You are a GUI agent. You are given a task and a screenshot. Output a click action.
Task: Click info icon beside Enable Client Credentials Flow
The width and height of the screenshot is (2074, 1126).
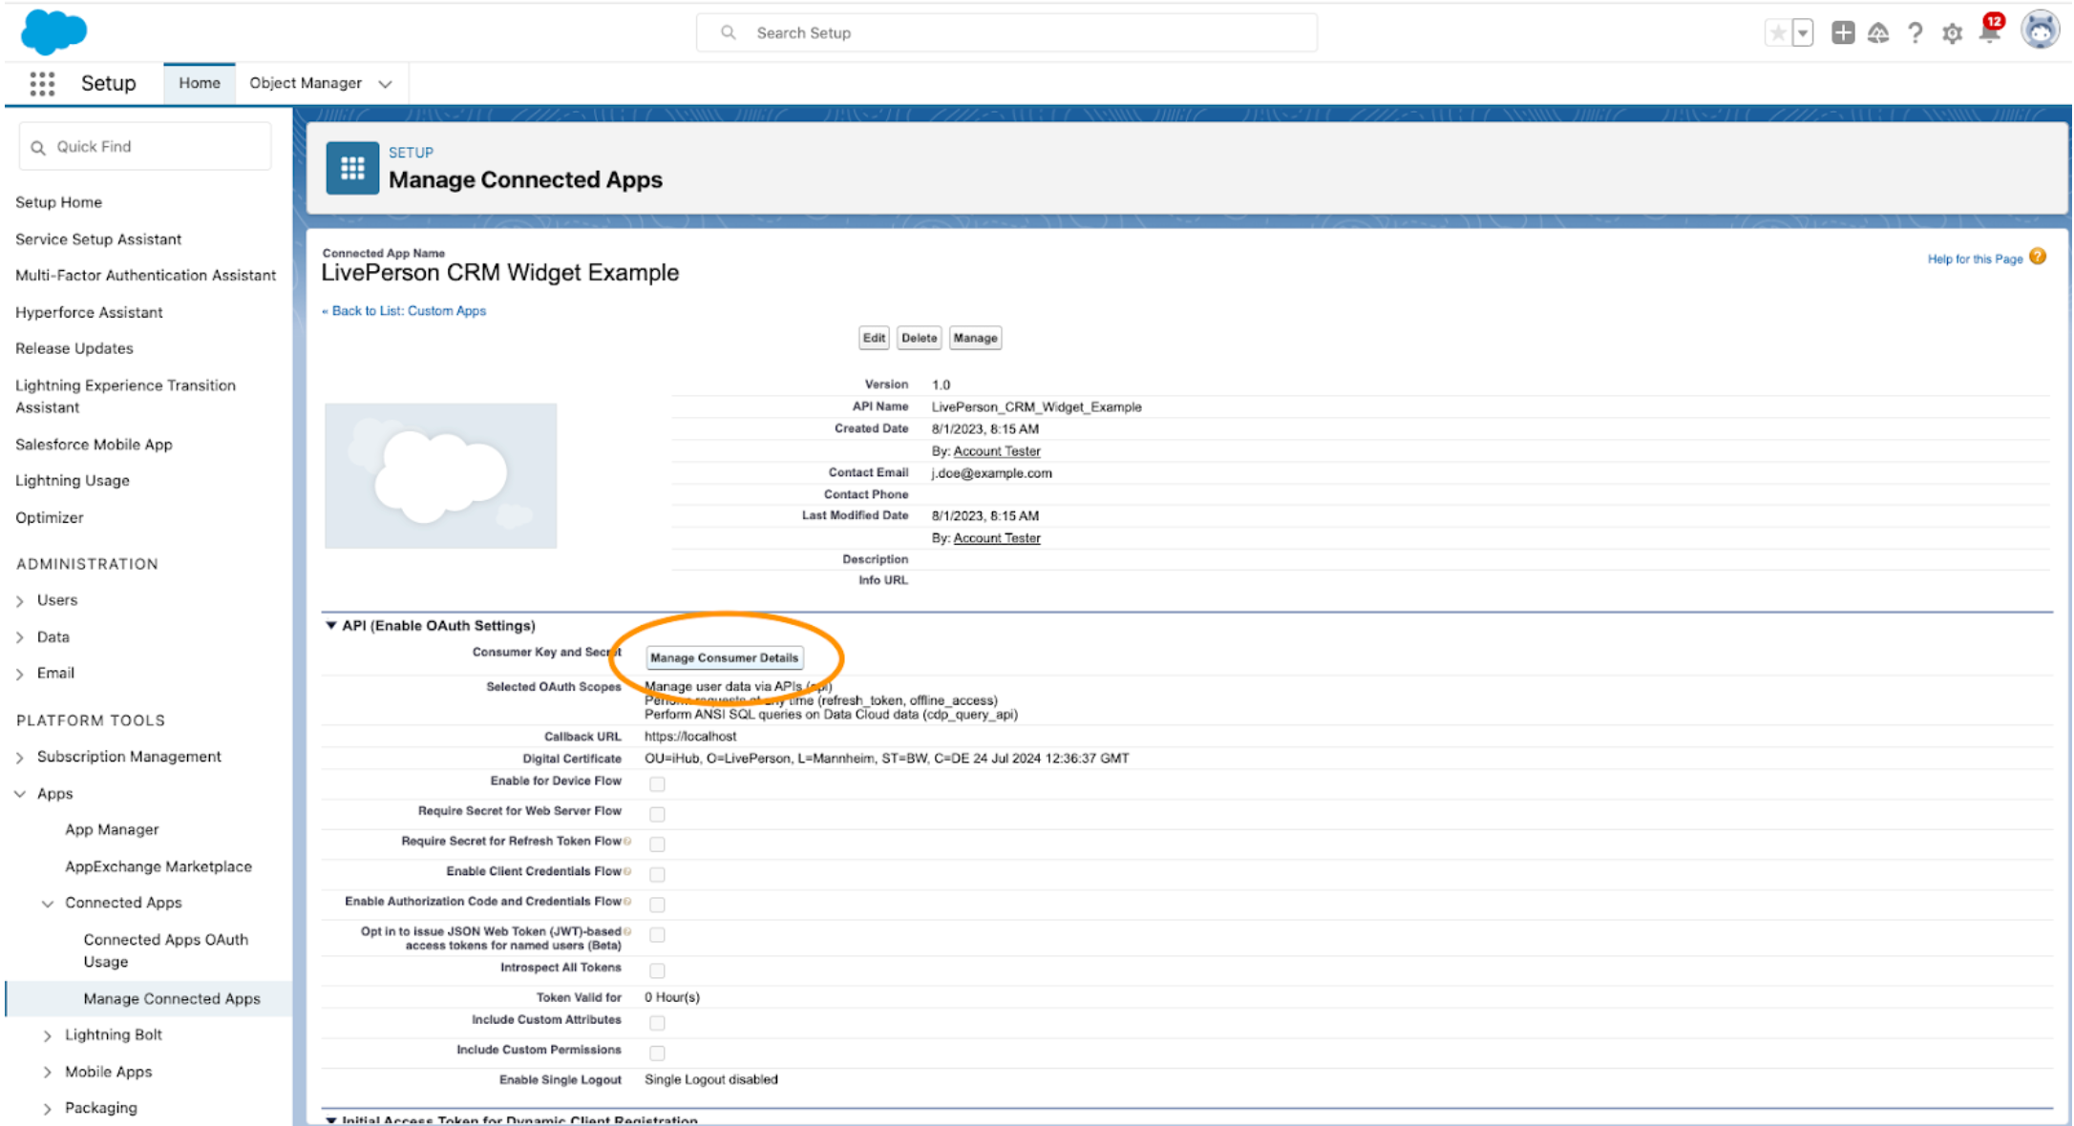click(x=627, y=871)
